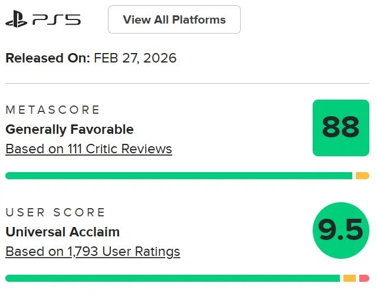Image resolution: width=377 pixels, height=293 pixels.
Task: Click the USER SCORE heading
Action: coord(55,213)
